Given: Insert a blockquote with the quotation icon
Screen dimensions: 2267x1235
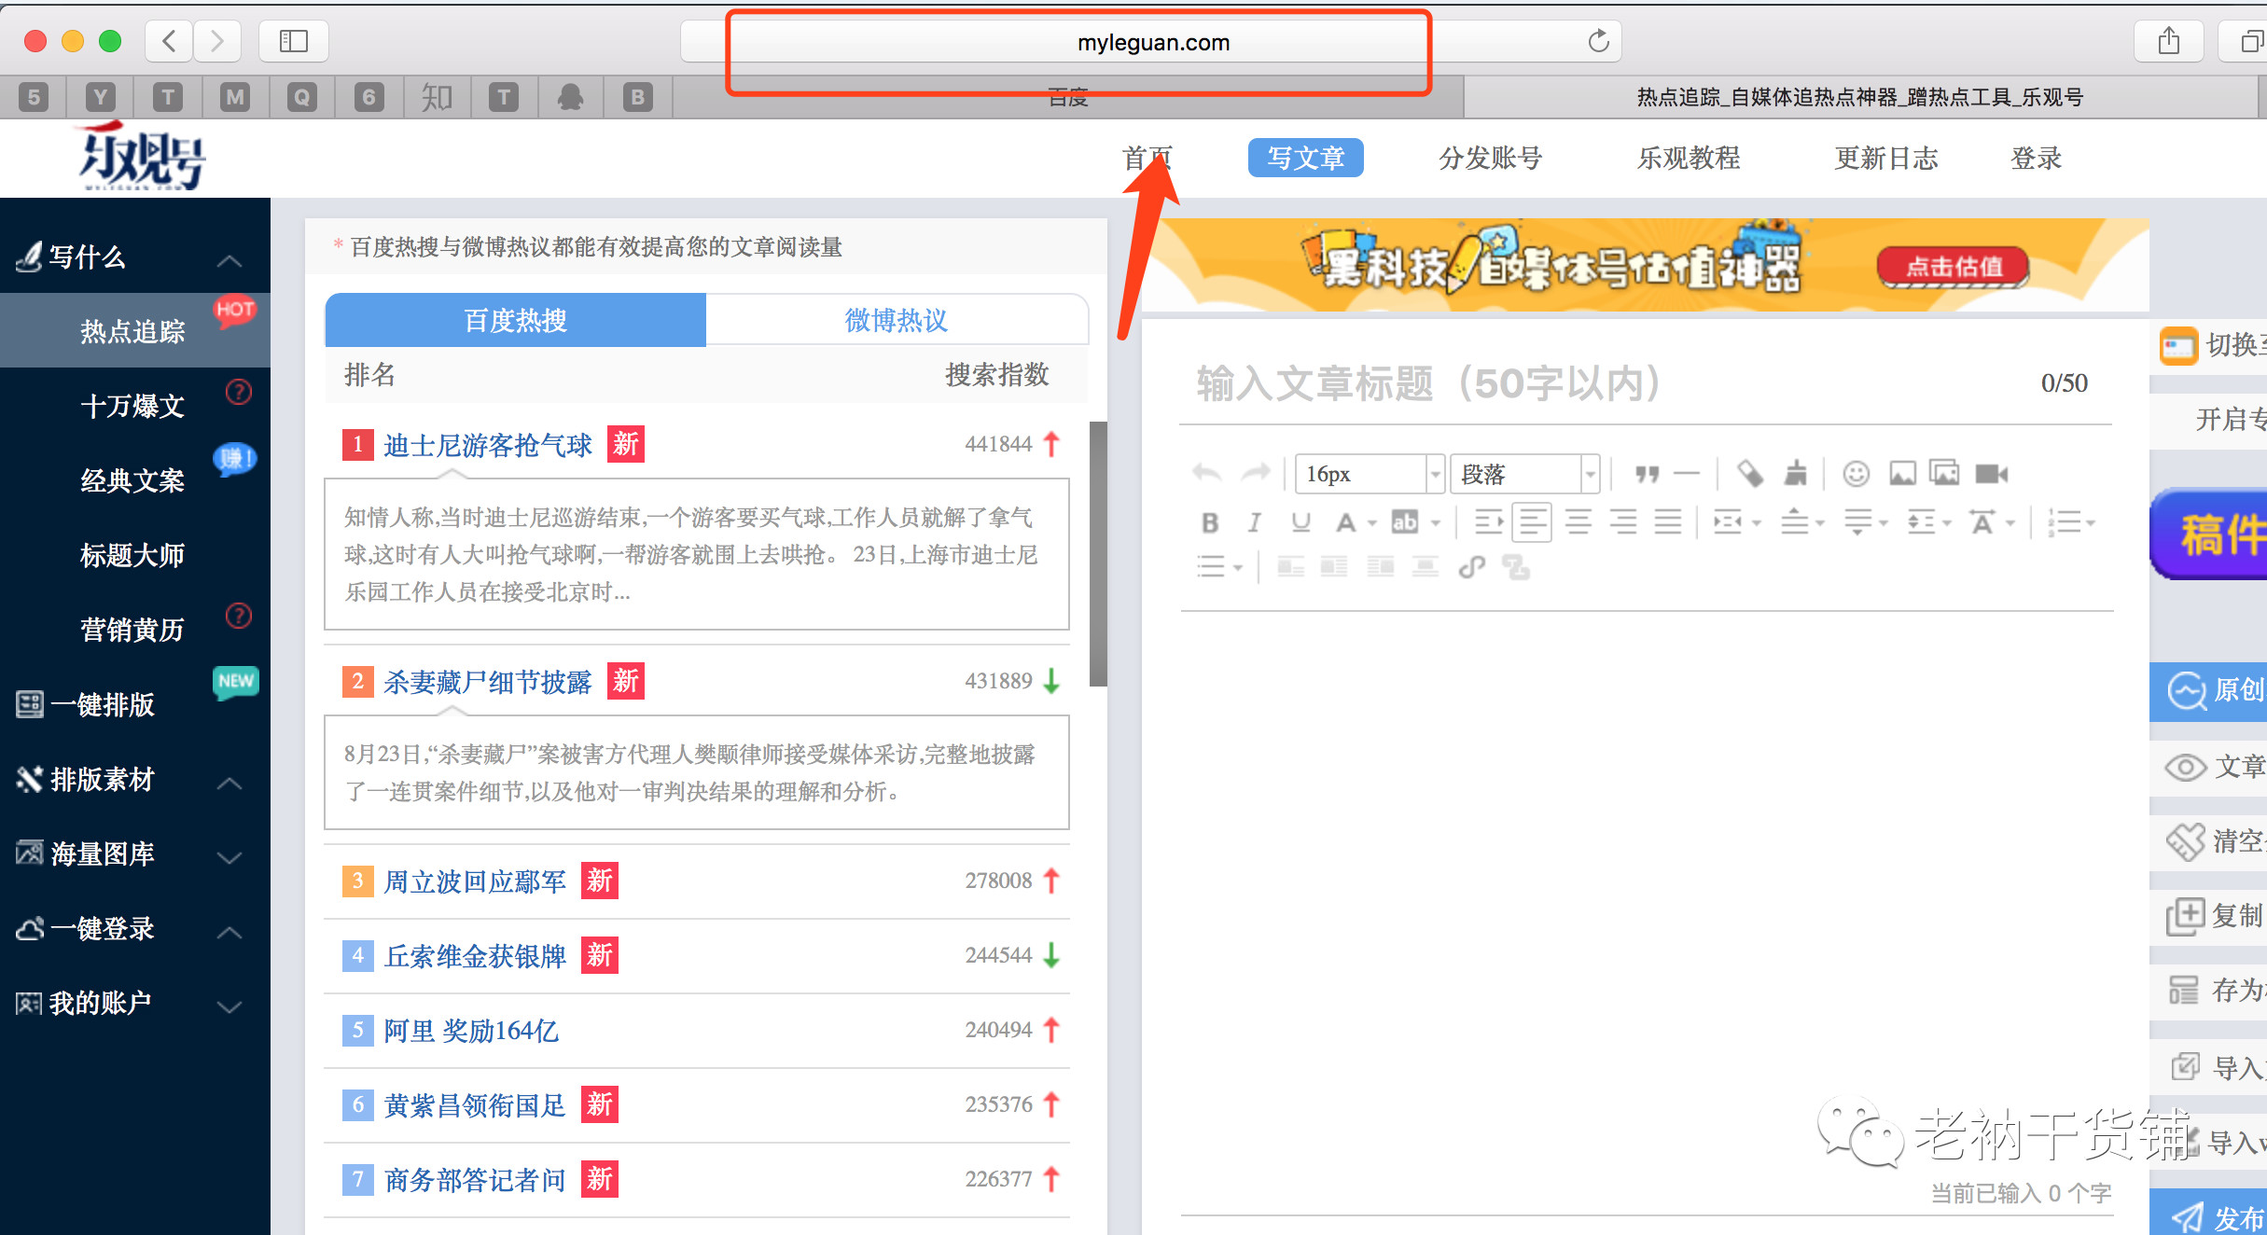Looking at the screenshot, I should coord(1647,474).
